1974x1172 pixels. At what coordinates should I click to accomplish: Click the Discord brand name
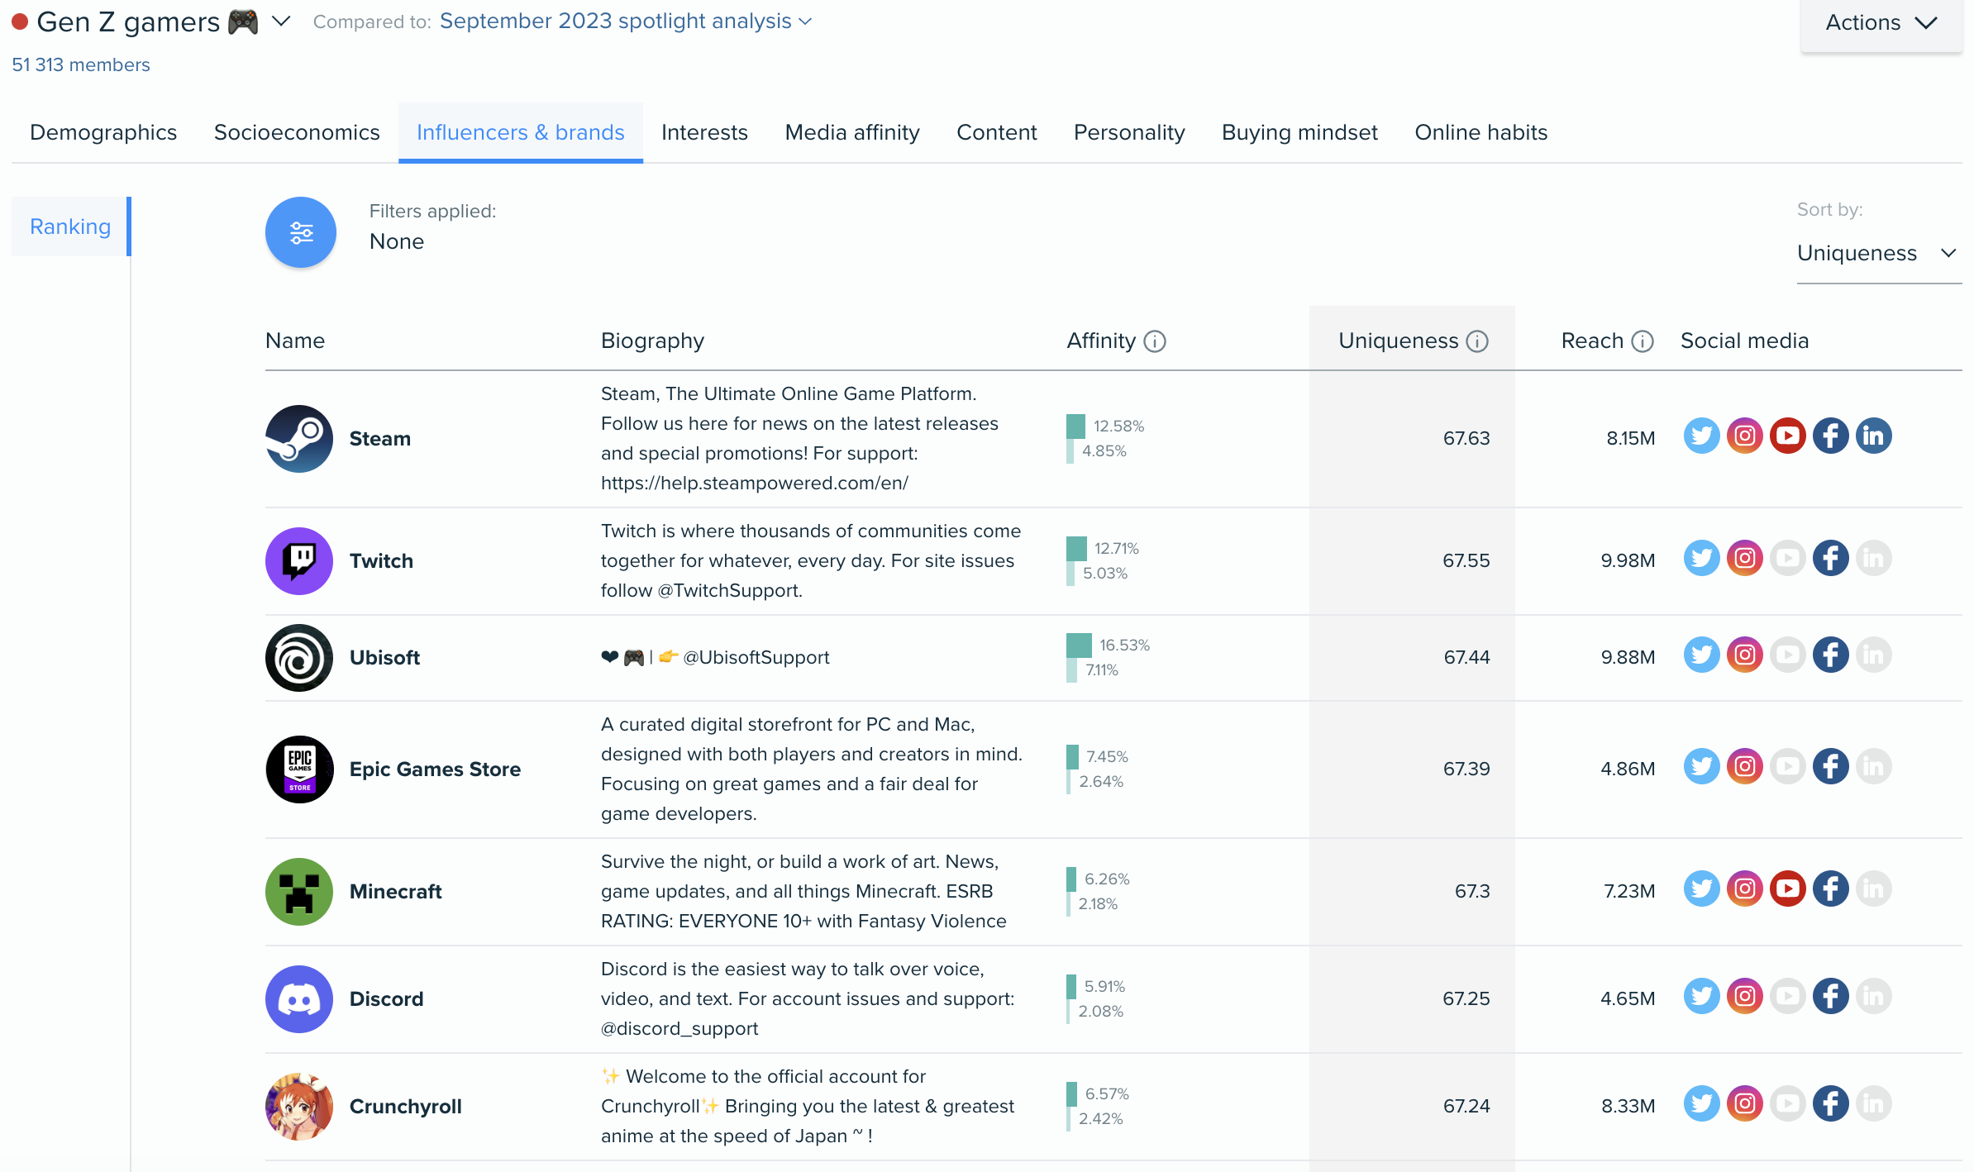point(386,998)
